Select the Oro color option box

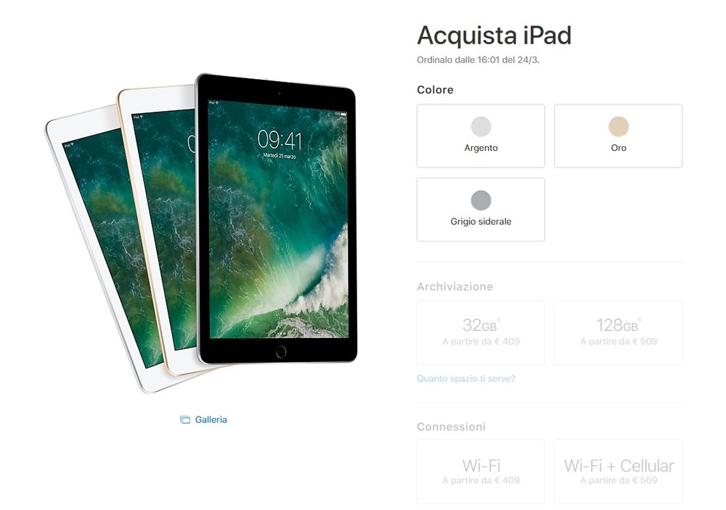click(618, 136)
